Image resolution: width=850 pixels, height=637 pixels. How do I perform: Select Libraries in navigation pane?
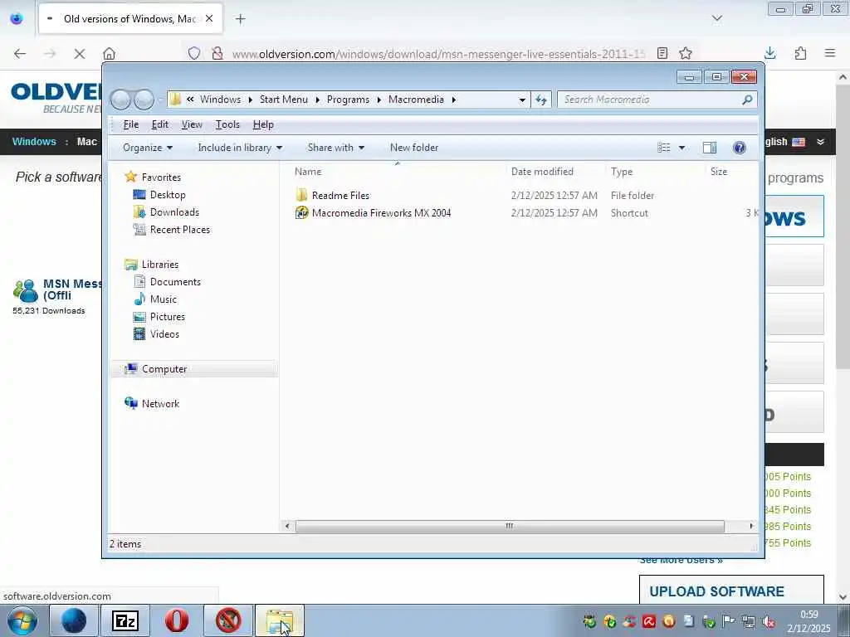click(160, 265)
